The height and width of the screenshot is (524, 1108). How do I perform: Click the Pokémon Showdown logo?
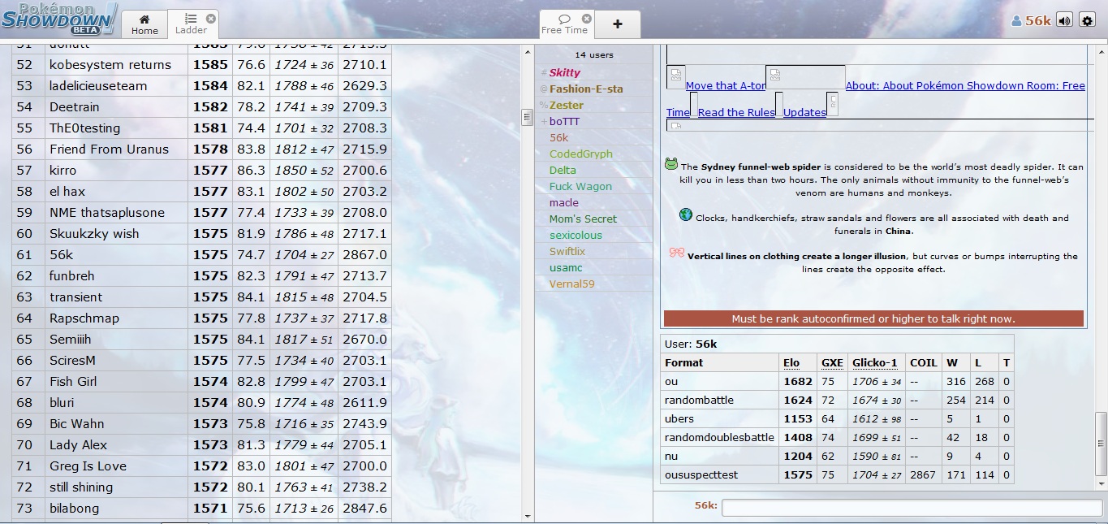click(59, 19)
